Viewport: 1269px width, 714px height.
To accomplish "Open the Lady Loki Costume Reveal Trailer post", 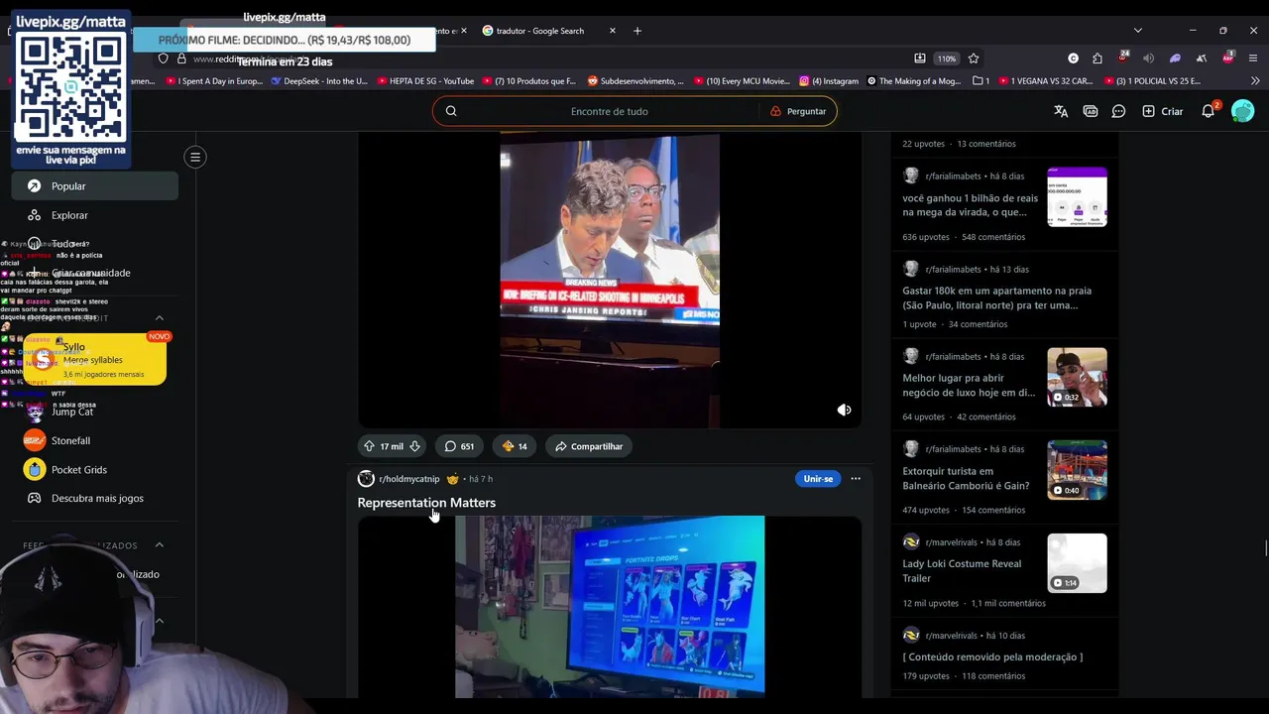I will coord(962,570).
